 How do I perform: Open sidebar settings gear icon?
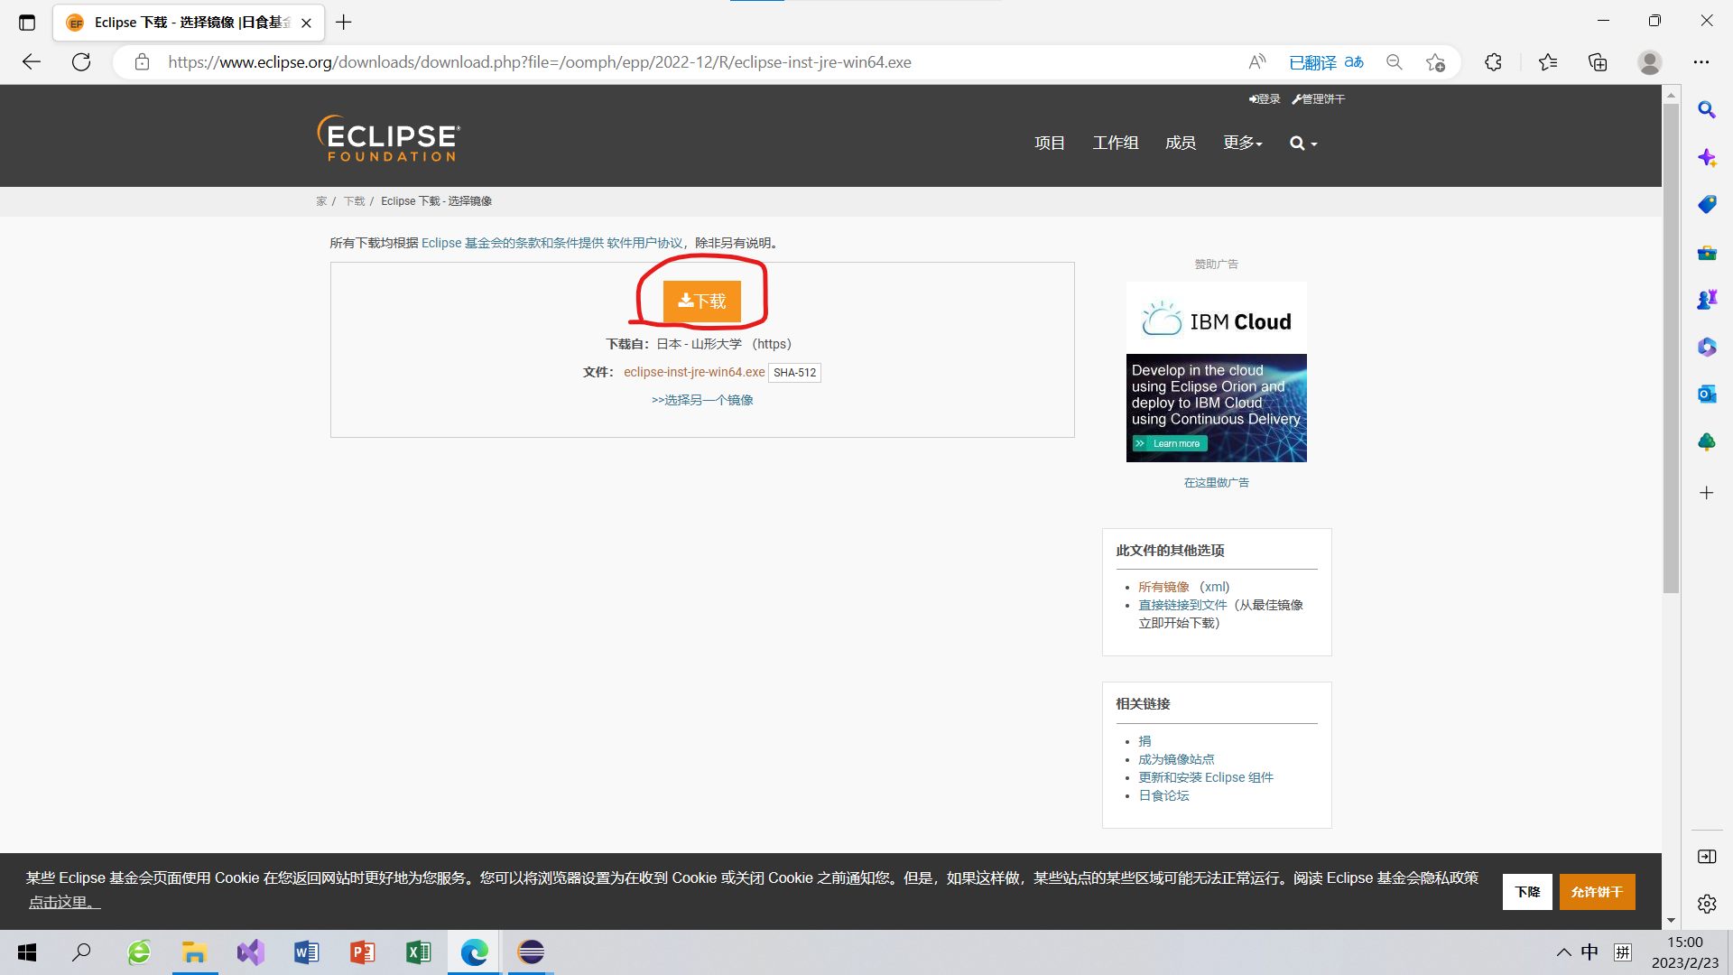pyautogui.click(x=1706, y=904)
